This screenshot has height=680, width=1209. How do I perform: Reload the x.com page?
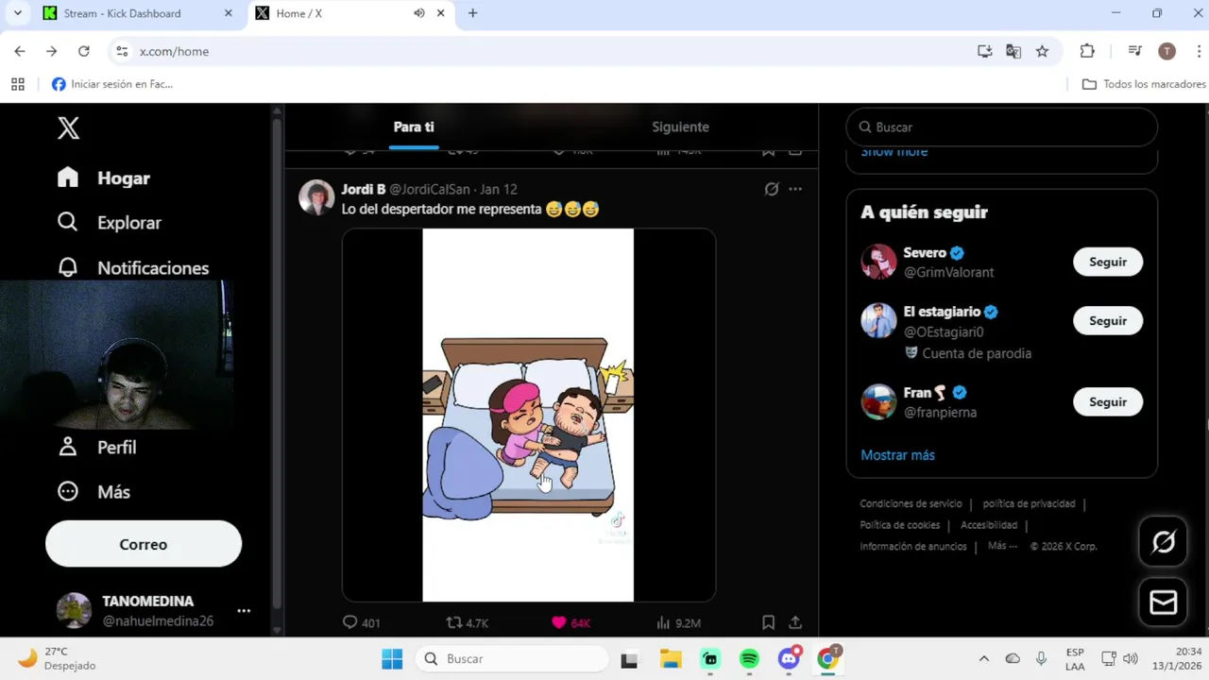pyautogui.click(x=84, y=51)
